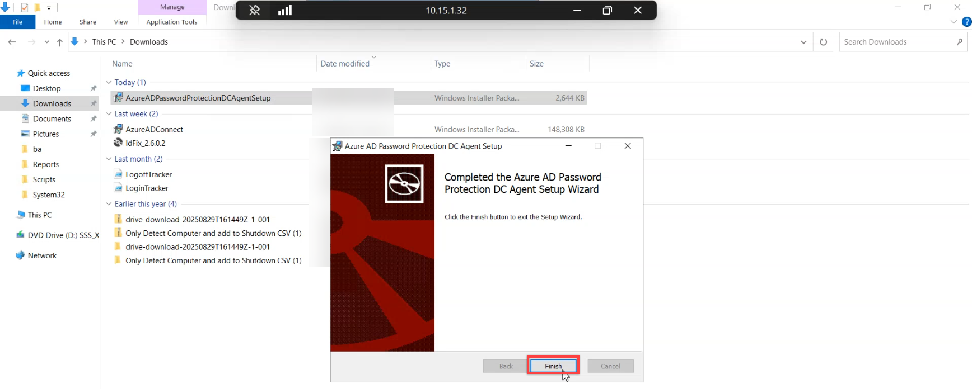Minimize the 10.15.1.32 remote session bar
Viewport: 972px width, 389px height.
(577, 10)
